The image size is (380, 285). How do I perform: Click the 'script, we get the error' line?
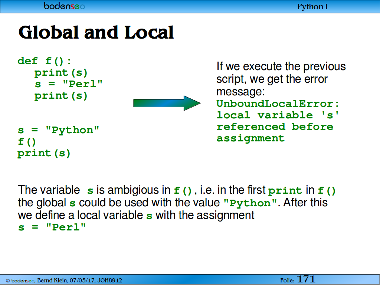[x=272, y=79]
